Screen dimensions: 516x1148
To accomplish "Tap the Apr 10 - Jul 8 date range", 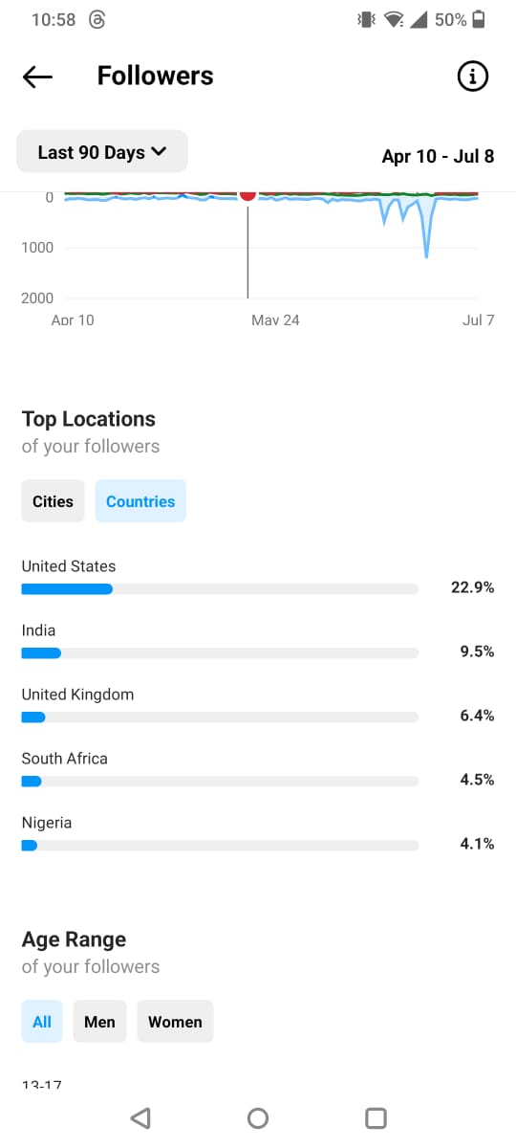I will click(x=438, y=156).
